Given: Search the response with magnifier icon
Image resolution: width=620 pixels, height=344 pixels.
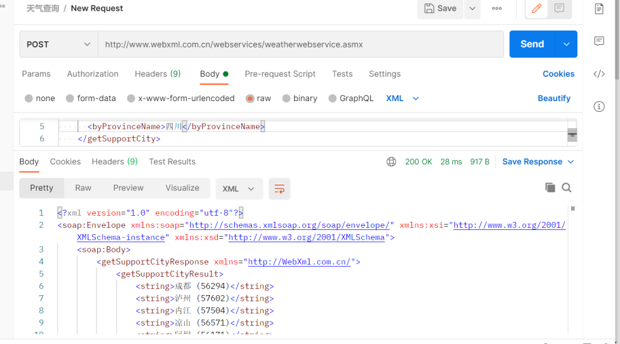Looking at the screenshot, I should coord(566,187).
